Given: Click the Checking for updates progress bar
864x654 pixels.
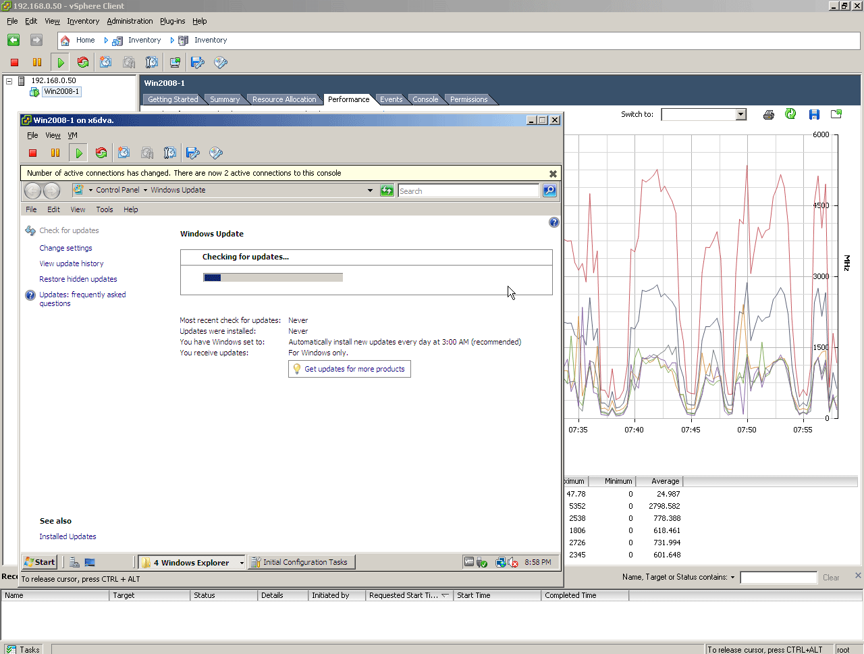Looking at the screenshot, I should coord(273,277).
